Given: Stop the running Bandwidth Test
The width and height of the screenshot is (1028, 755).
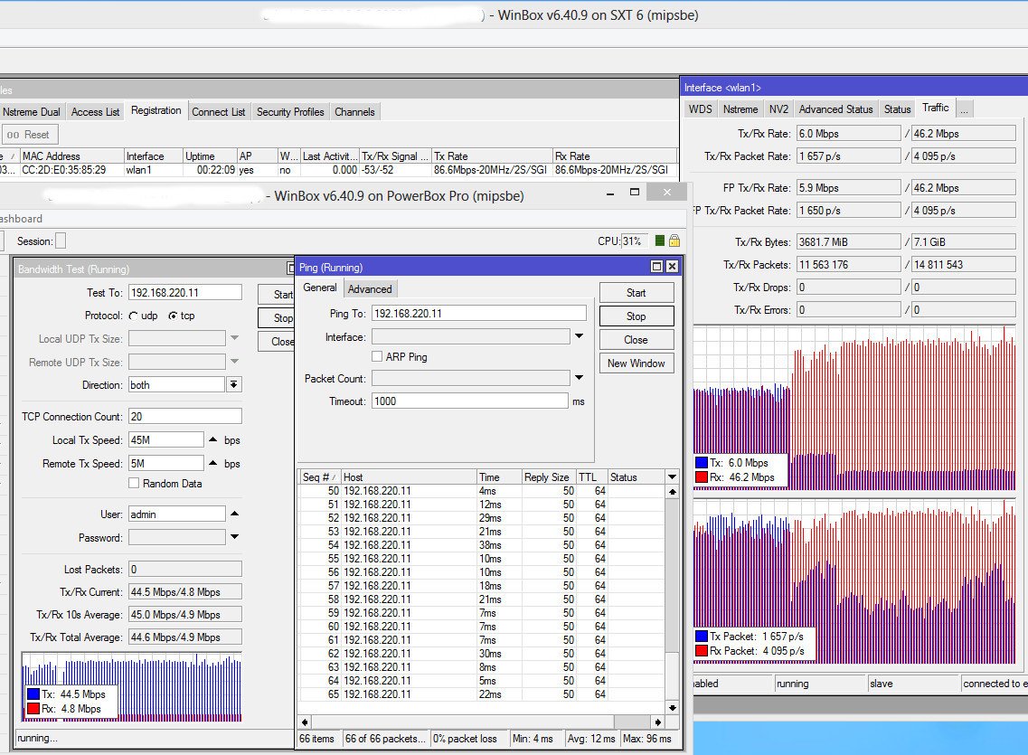Looking at the screenshot, I should coord(277,318).
